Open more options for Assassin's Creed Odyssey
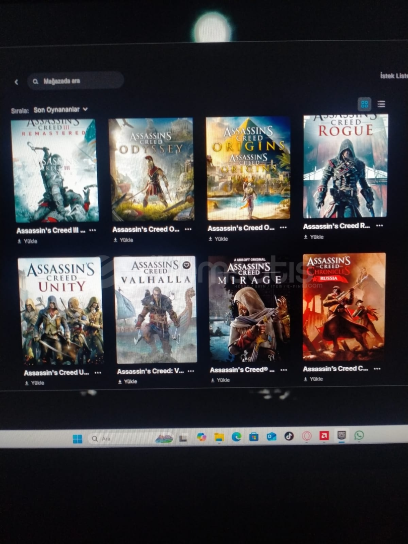This screenshot has height=544, width=408. pyautogui.click(x=188, y=229)
